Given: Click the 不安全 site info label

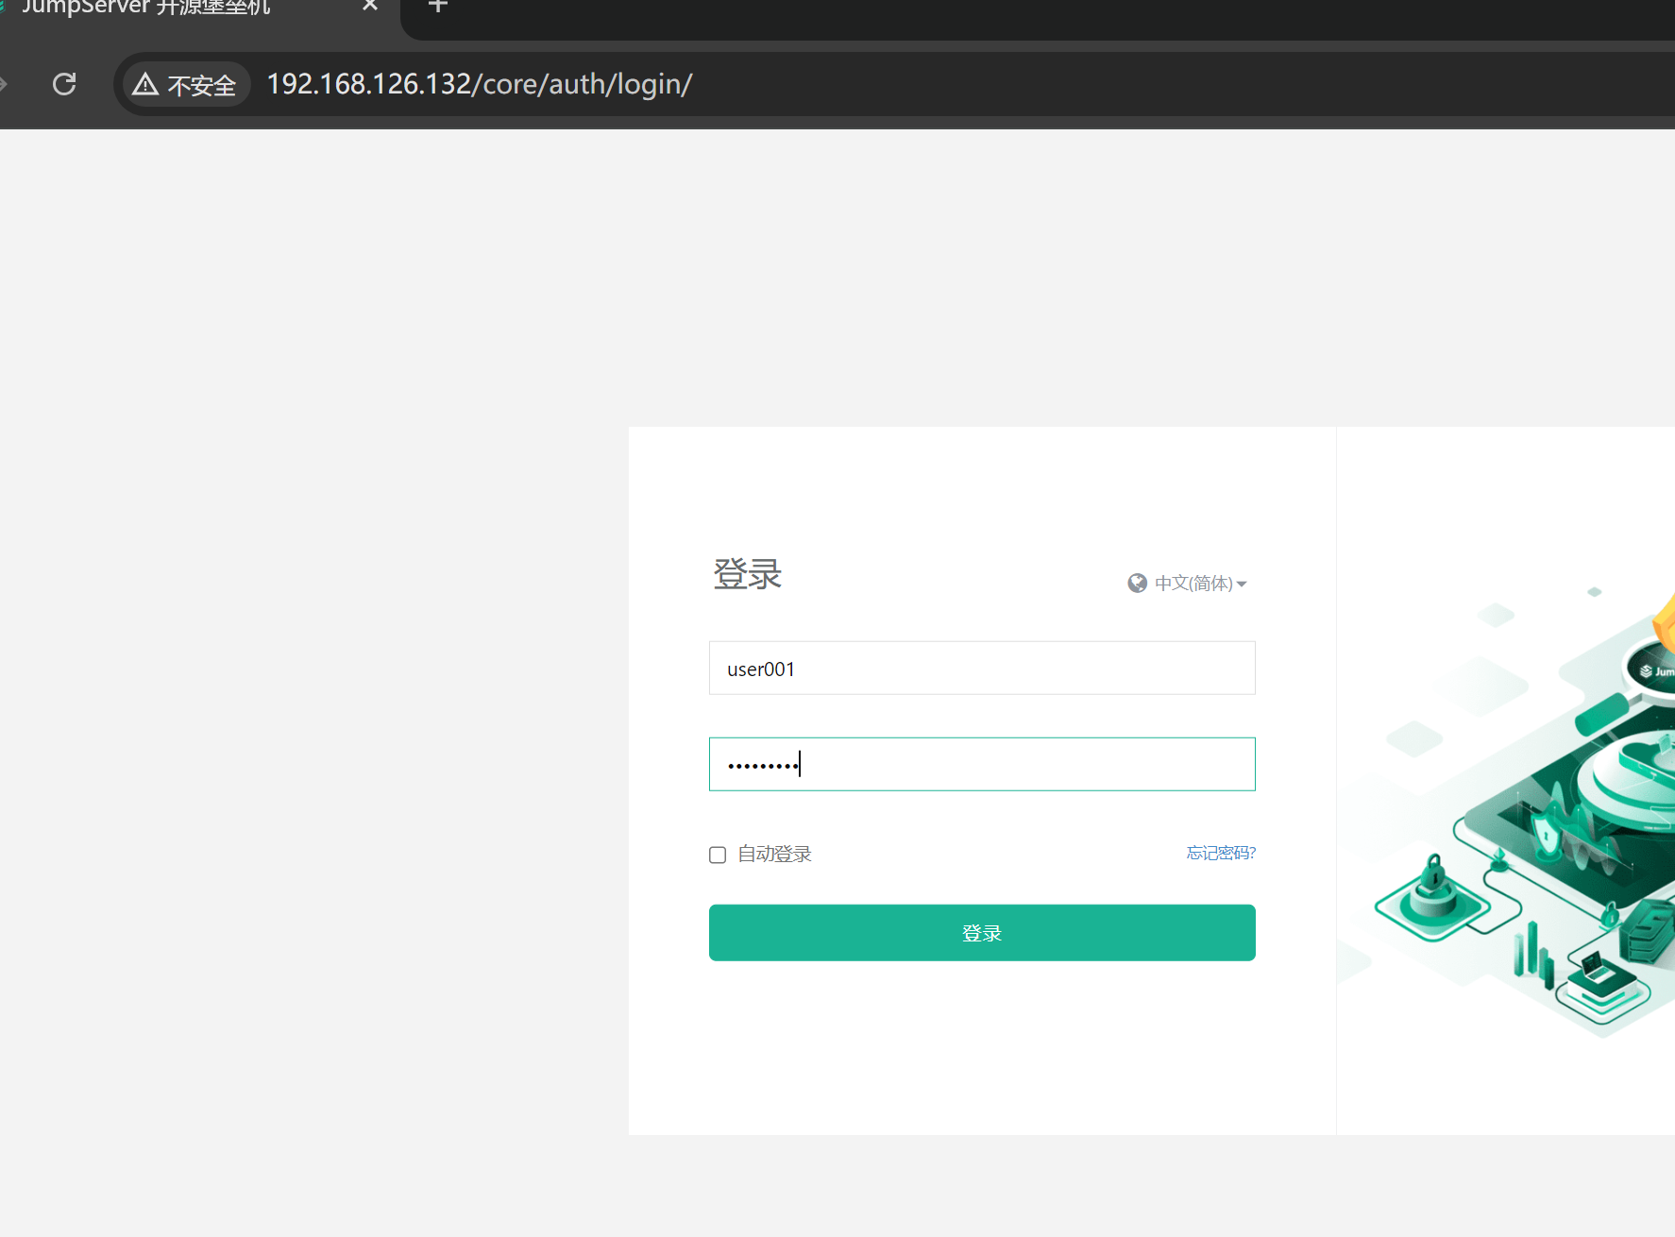Looking at the screenshot, I should 201,86.
